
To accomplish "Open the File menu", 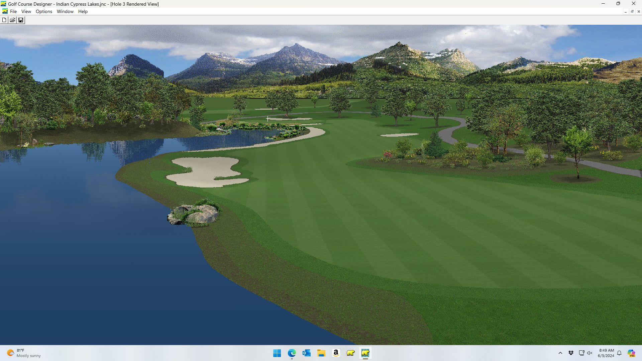I will pyautogui.click(x=13, y=11).
